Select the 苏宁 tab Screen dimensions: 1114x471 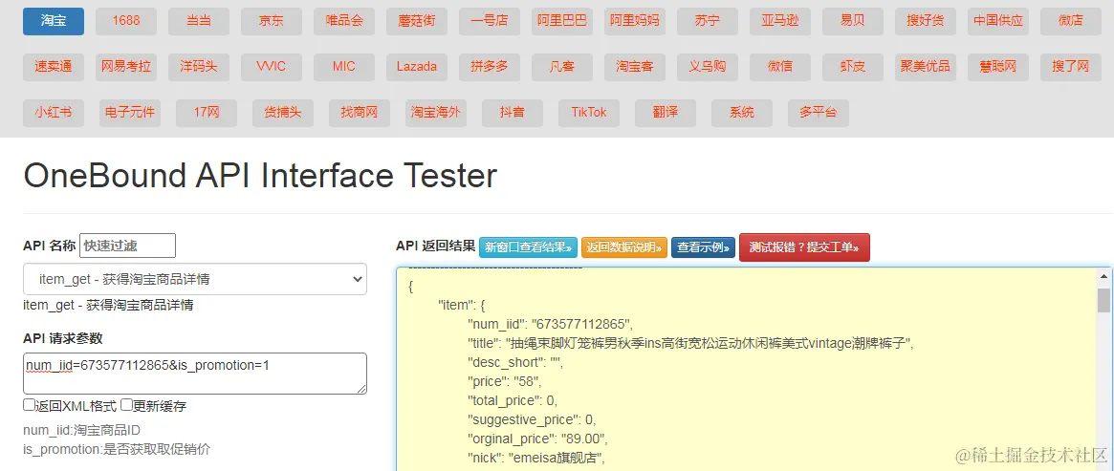click(x=707, y=21)
